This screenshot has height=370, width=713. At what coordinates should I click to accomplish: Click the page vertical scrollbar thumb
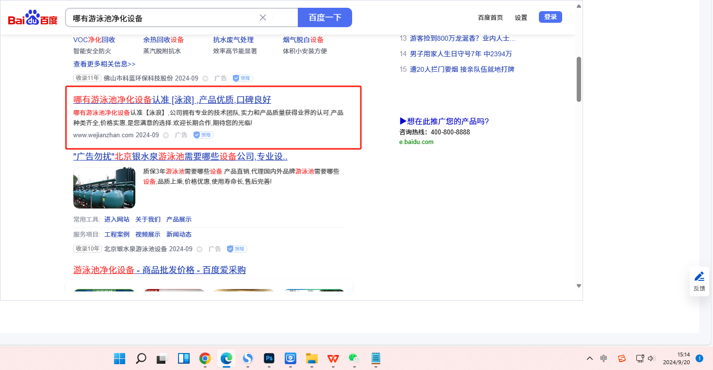(578, 79)
